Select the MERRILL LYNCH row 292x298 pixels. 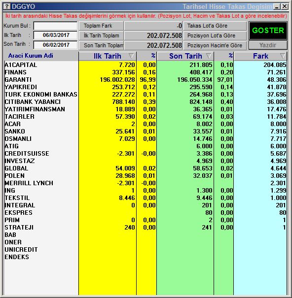coord(146,183)
